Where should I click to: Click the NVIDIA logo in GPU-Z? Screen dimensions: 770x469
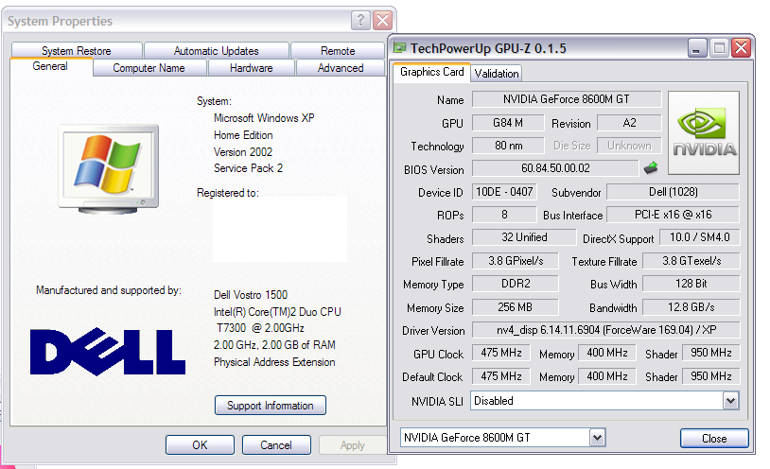(704, 132)
